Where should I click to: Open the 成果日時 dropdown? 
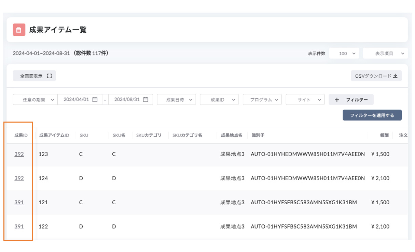(176, 99)
